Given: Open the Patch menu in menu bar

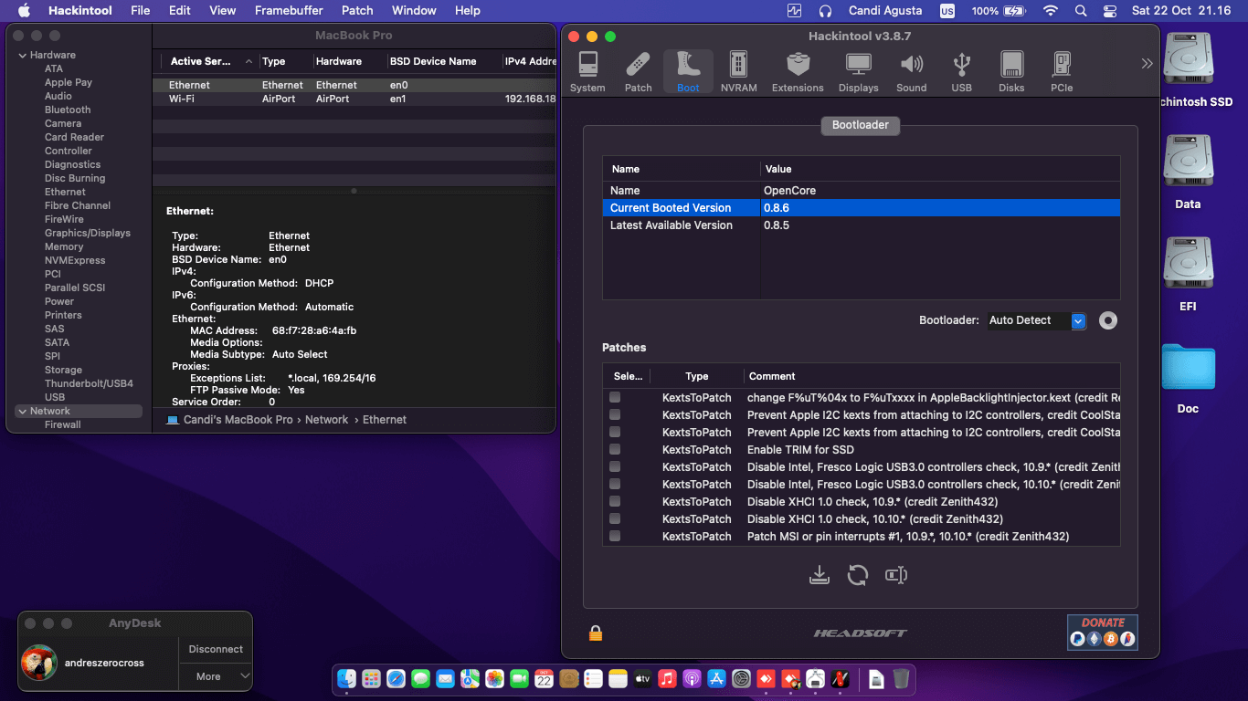Looking at the screenshot, I should coord(357,11).
